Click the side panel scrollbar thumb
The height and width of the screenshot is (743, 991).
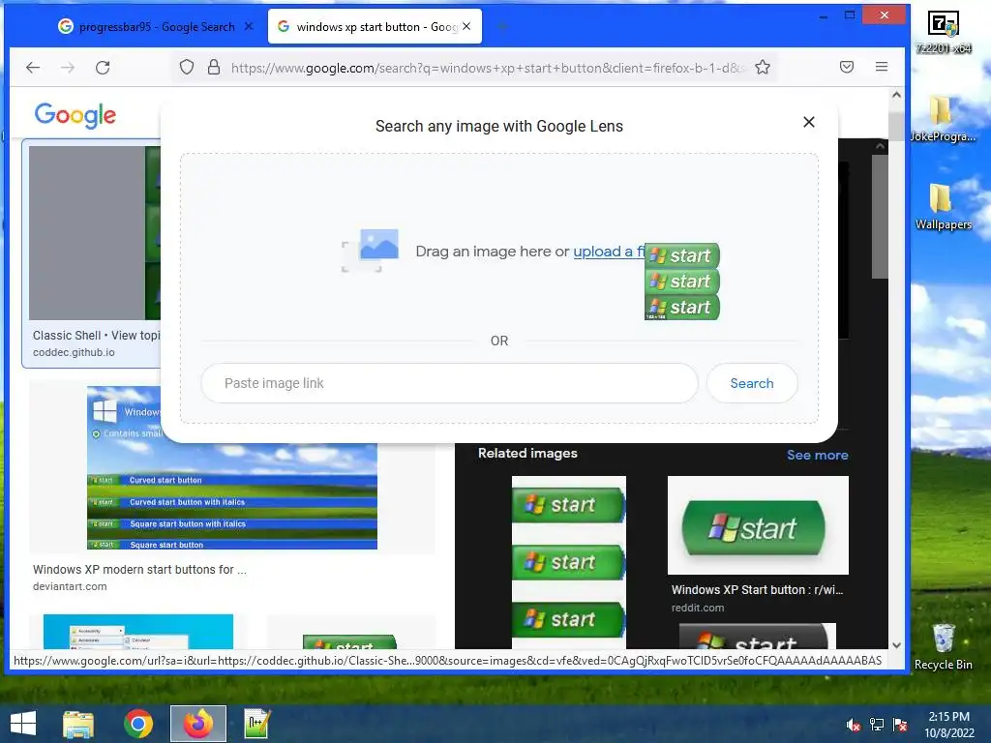click(x=880, y=216)
